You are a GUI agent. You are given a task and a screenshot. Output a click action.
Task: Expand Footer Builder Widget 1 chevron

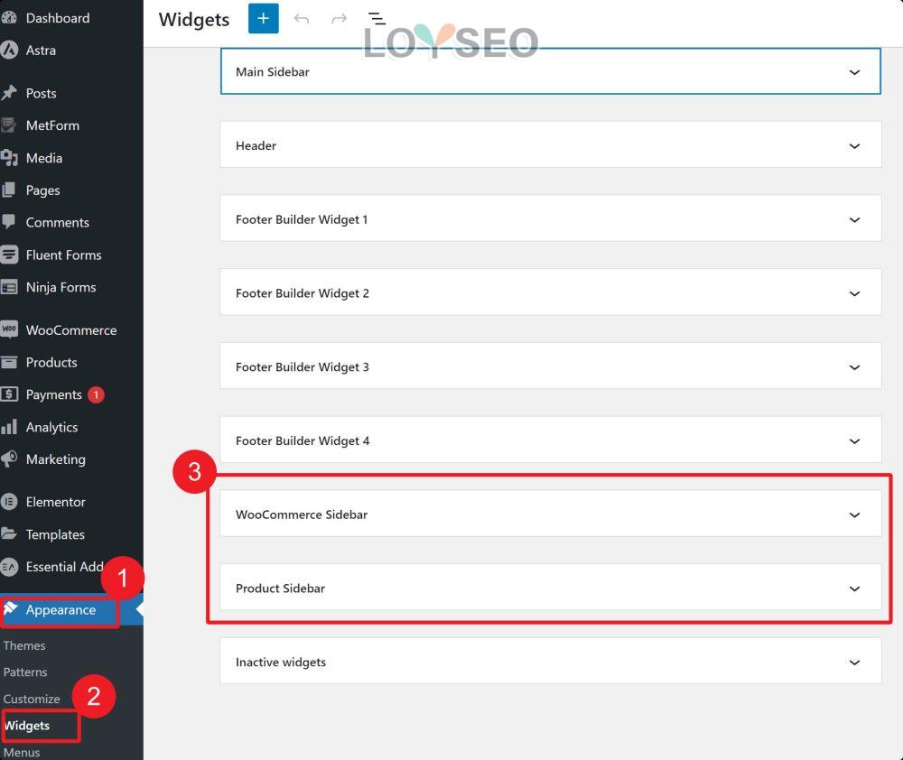pyautogui.click(x=854, y=219)
